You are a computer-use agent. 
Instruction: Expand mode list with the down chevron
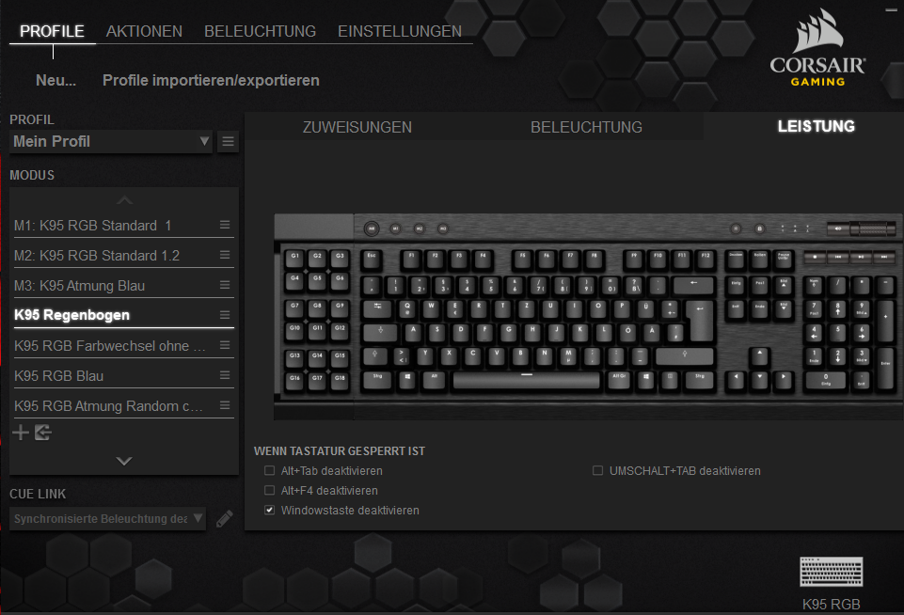(x=124, y=461)
